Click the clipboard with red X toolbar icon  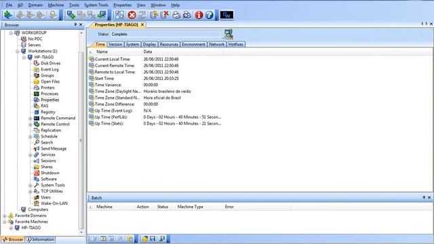(164, 15)
